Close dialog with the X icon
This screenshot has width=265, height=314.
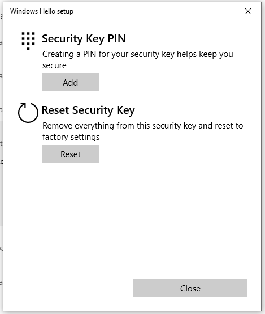248,11
